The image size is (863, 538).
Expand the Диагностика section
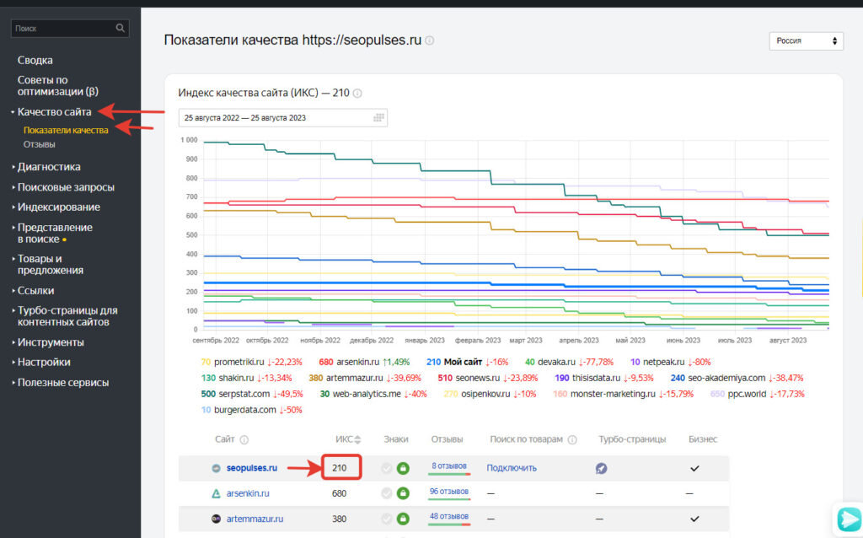[48, 166]
